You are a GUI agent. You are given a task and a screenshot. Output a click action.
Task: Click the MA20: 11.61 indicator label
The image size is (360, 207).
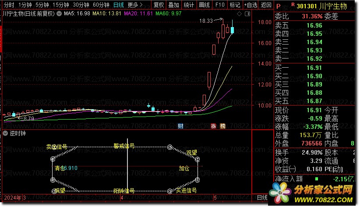[138, 14]
